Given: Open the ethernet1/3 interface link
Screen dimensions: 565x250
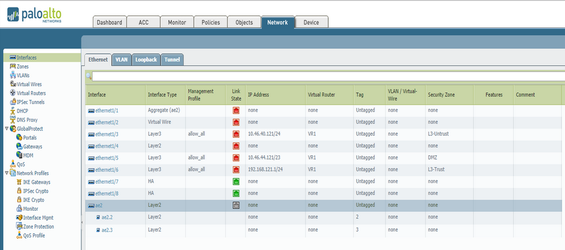Looking at the screenshot, I should pos(107,134).
